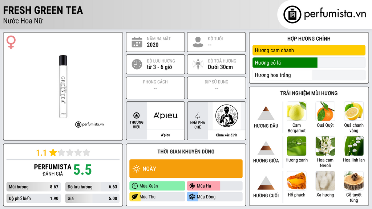
Task: Click the snowflake icon for Mùa Đông
Action: coord(192,197)
